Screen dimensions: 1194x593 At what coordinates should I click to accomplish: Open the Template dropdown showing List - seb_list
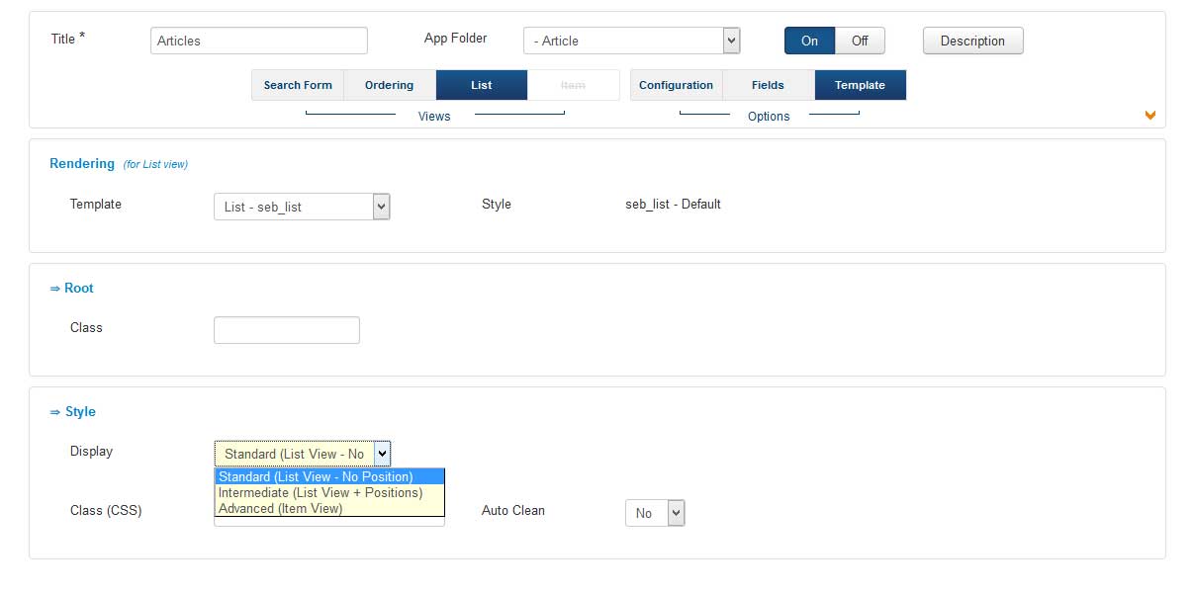pos(302,207)
